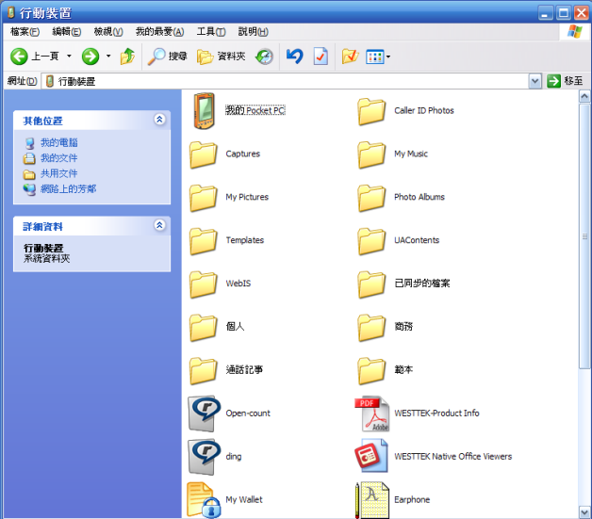592x519 pixels.
Task: Click the vertical scrollbar up arrow
Action: (x=584, y=97)
